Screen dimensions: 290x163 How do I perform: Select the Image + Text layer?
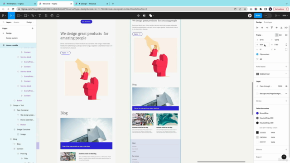(x=19, y=105)
